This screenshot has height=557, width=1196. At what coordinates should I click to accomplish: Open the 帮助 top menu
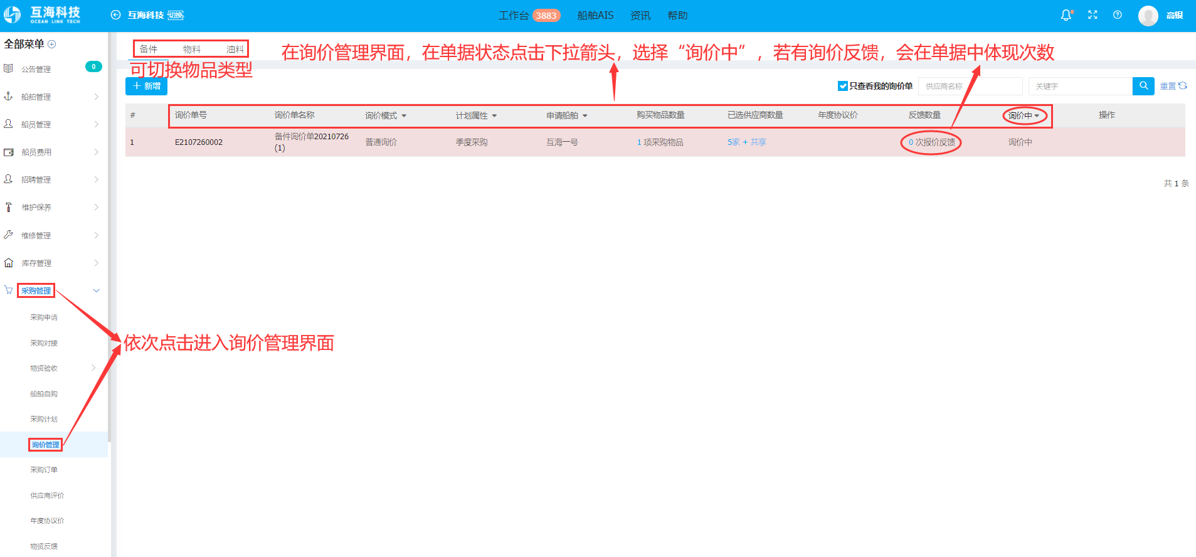pos(678,16)
